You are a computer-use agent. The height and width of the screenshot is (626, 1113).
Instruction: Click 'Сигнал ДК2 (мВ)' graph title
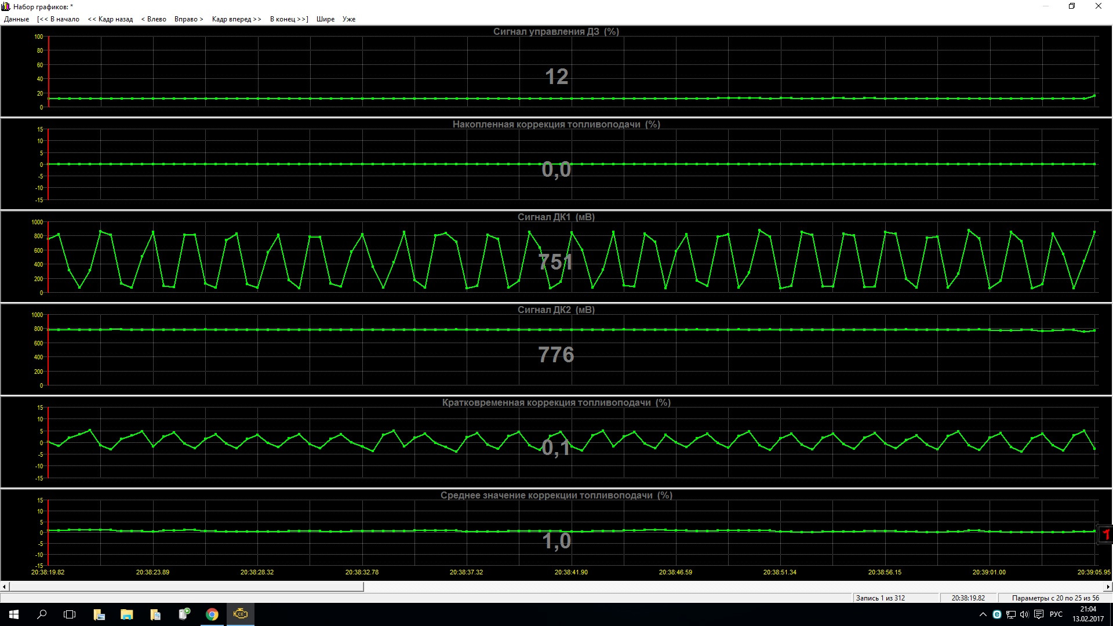pyautogui.click(x=556, y=310)
